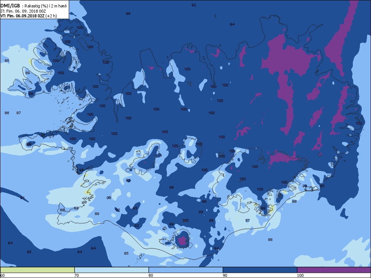Select the 'VT: Fim. 06.09.2018 02Z' line
Image resolution: width=371 pixels, height=278 pixels.
(x=23, y=16)
